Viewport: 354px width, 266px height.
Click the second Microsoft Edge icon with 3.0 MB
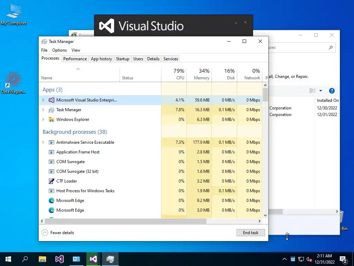click(52, 210)
